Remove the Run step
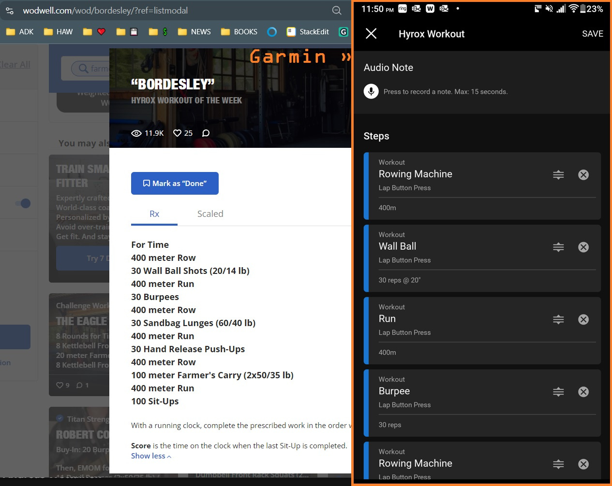Viewport: 612px width, 486px height. (583, 319)
